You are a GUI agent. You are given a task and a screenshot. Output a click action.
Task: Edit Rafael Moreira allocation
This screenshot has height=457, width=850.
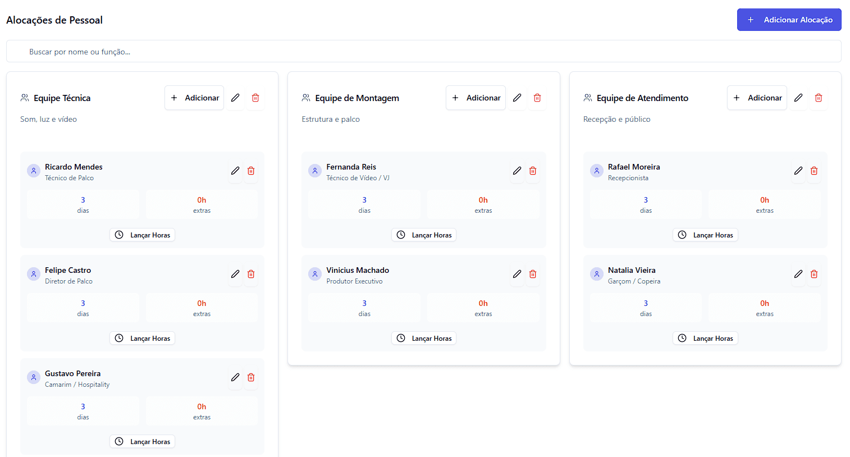tap(798, 171)
